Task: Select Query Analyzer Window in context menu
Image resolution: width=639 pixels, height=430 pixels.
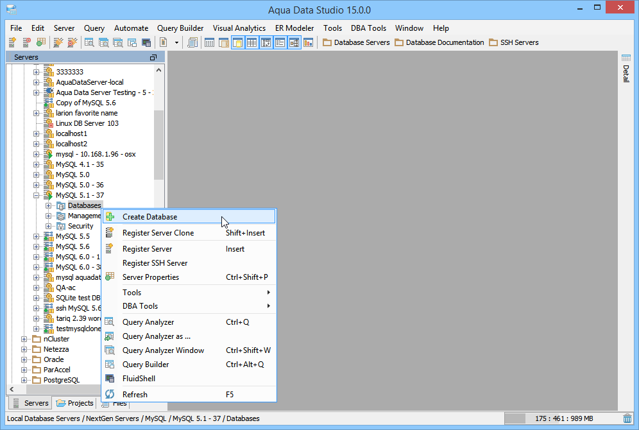Action: click(189, 350)
